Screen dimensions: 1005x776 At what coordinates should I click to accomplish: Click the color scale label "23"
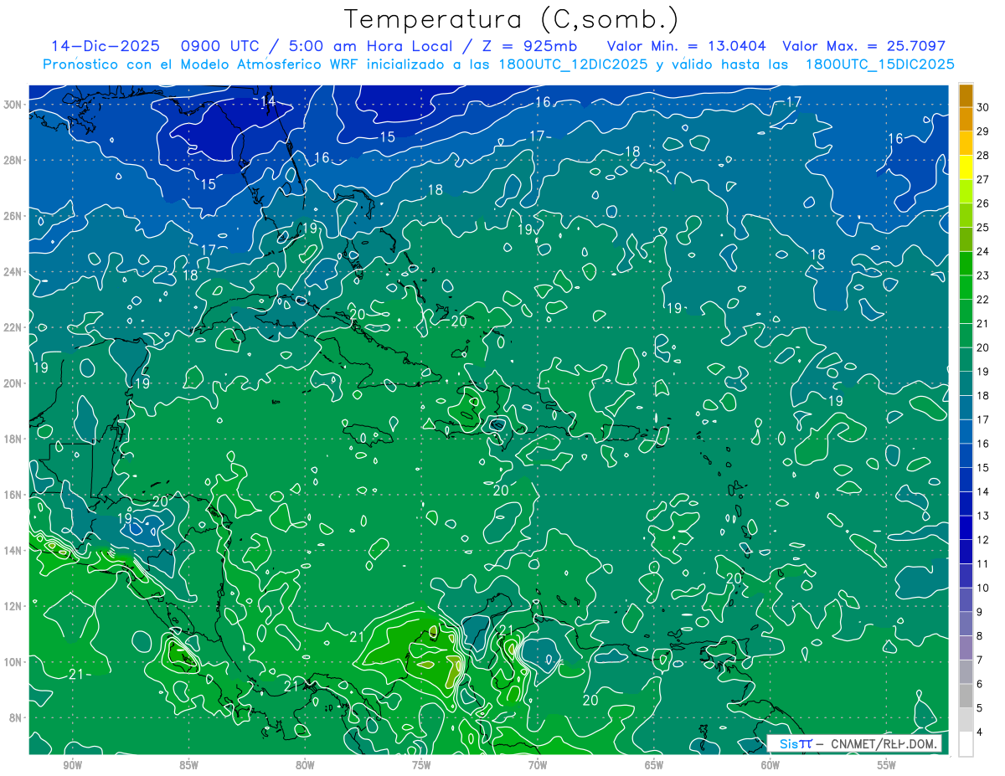982,275
